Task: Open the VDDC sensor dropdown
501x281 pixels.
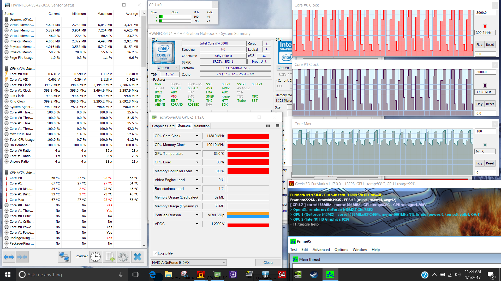Action: [x=197, y=224]
